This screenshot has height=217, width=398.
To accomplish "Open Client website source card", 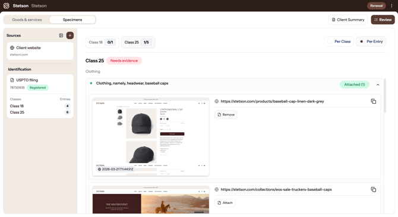I will click(40, 51).
